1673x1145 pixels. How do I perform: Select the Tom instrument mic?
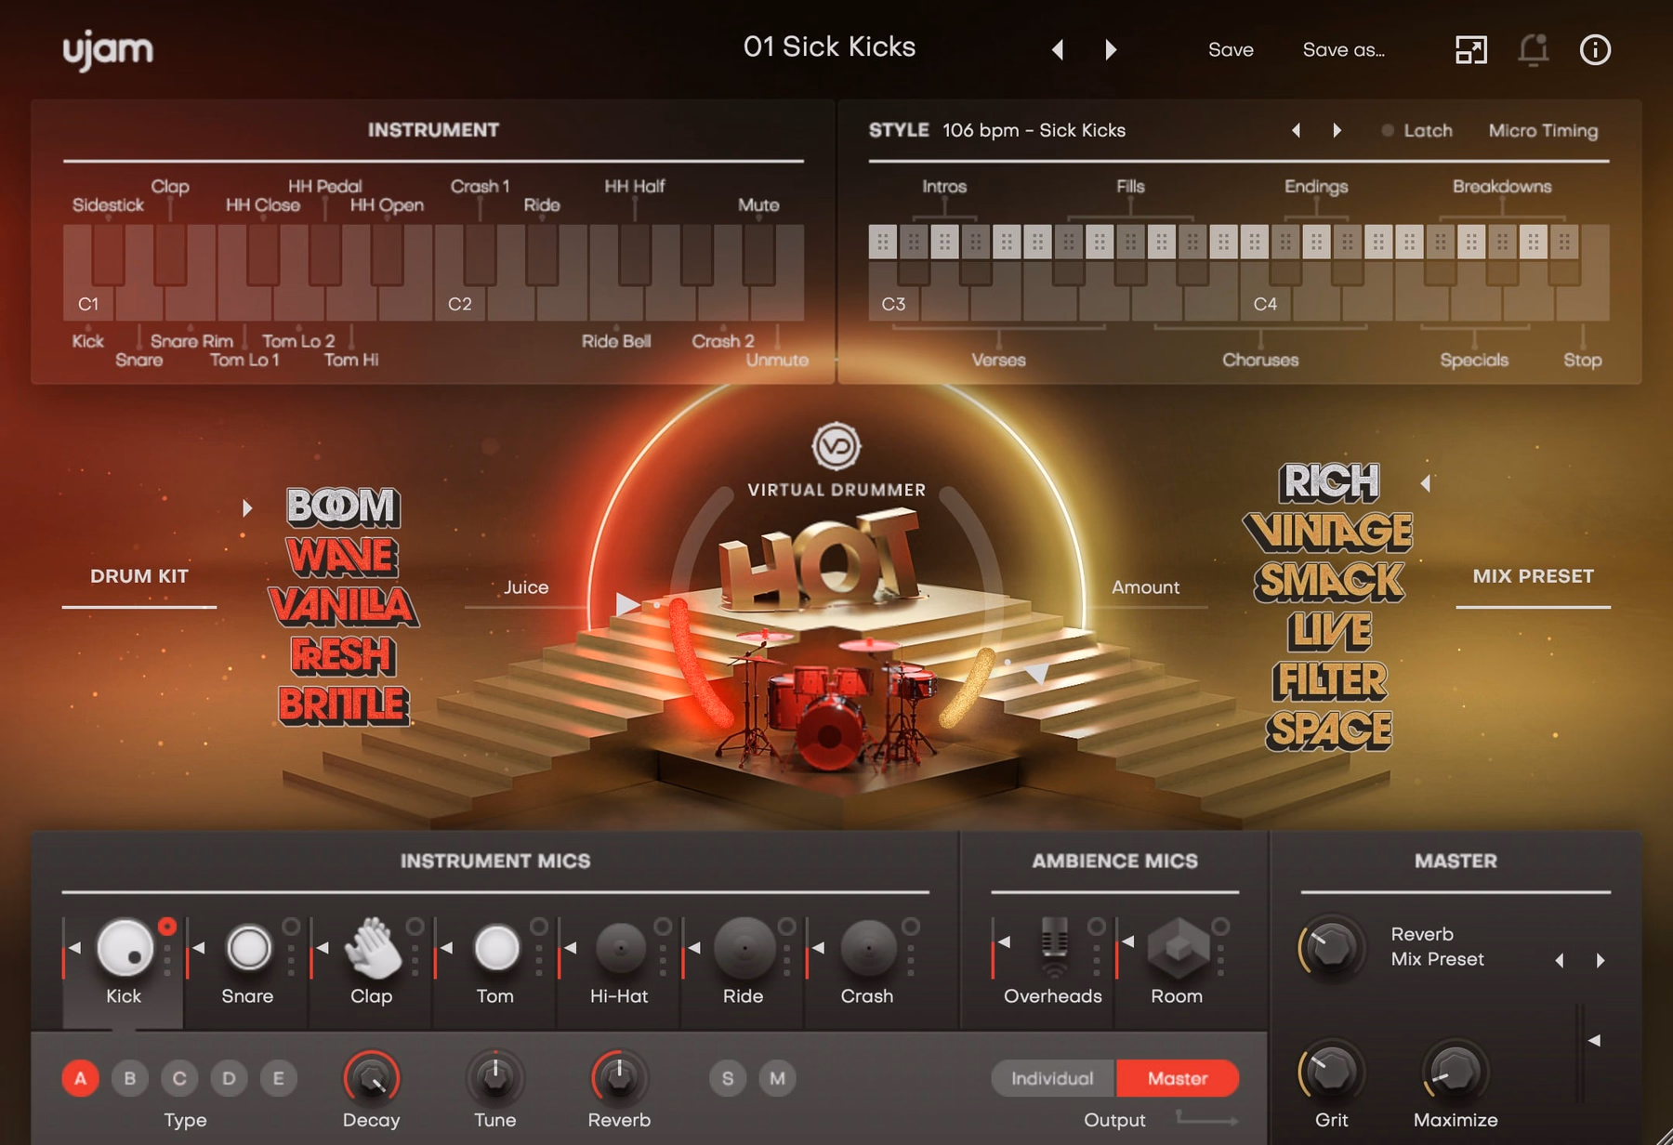[495, 949]
